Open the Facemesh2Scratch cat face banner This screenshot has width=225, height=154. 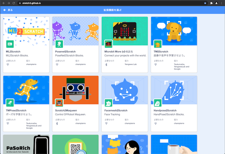[125, 90]
